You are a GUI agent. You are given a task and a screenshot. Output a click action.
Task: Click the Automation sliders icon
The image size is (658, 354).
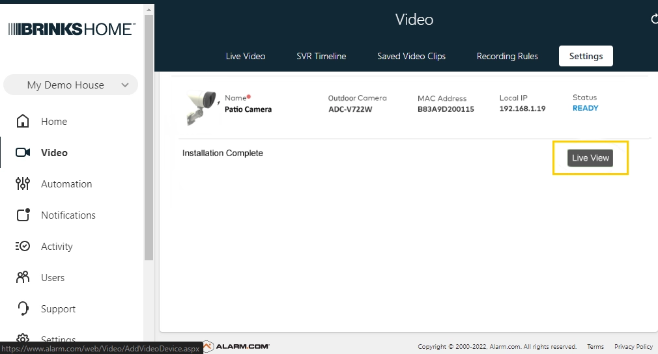click(23, 184)
